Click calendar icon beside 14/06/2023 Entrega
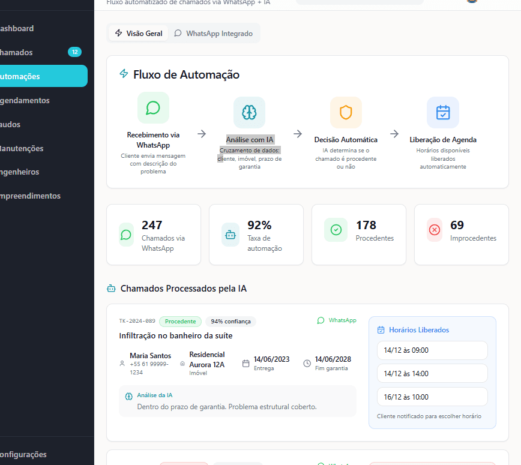Screen dimensions: 521x465 pyautogui.click(x=246, y=364)
